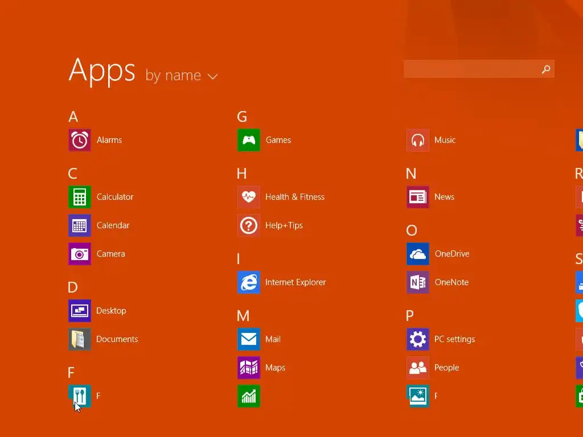
Task: Click the 'Maps' label
Action: (276, 368)
